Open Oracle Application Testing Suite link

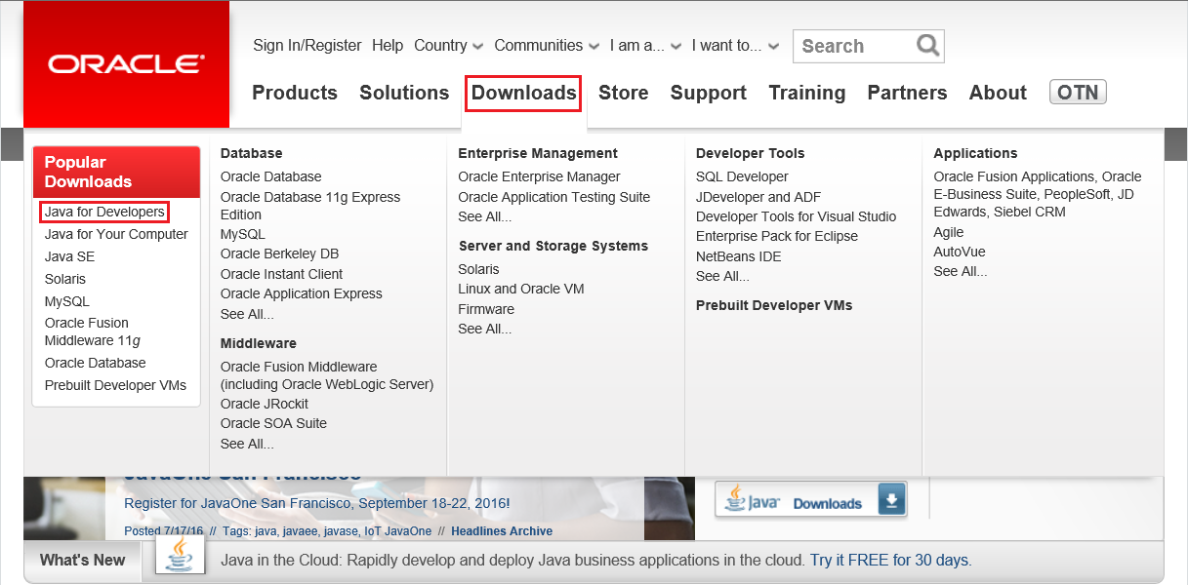coord(553,197)
